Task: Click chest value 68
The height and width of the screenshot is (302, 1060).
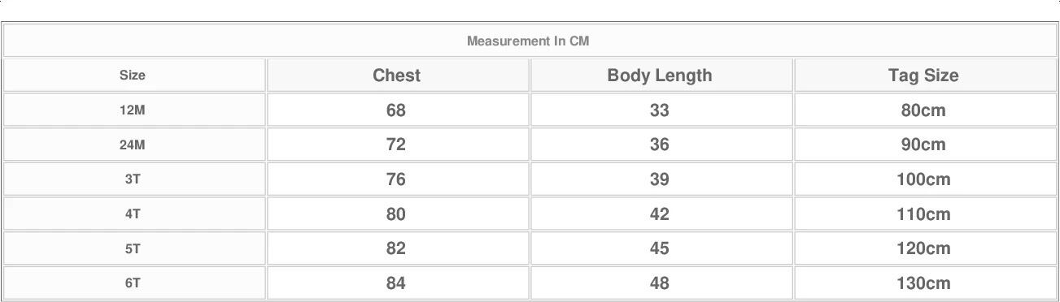Action: click(x=397, y=110)
